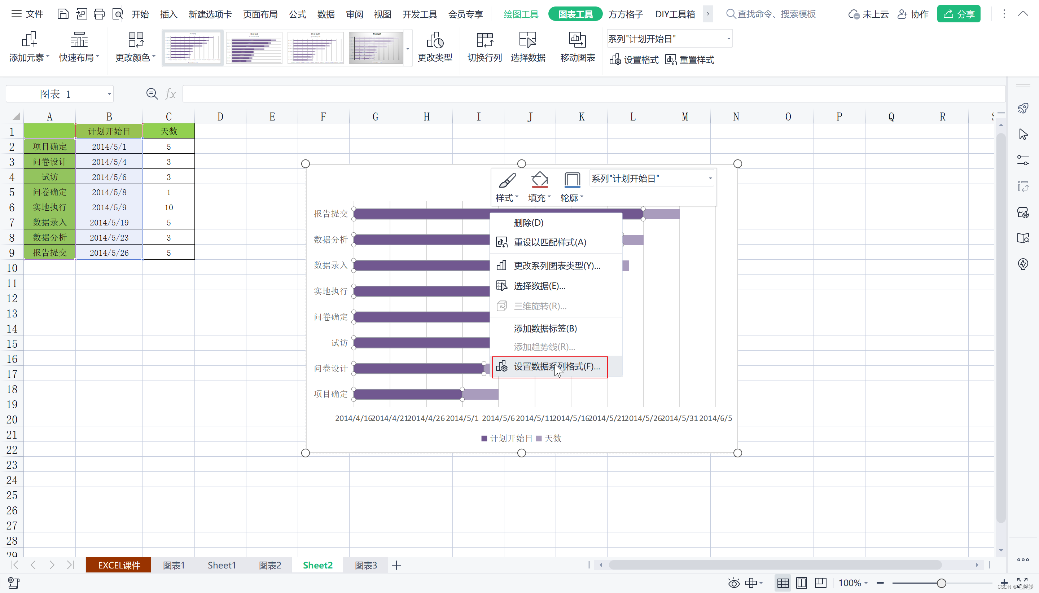Click the Set Format button (设置格式) in the ribbon

(634, 60)
